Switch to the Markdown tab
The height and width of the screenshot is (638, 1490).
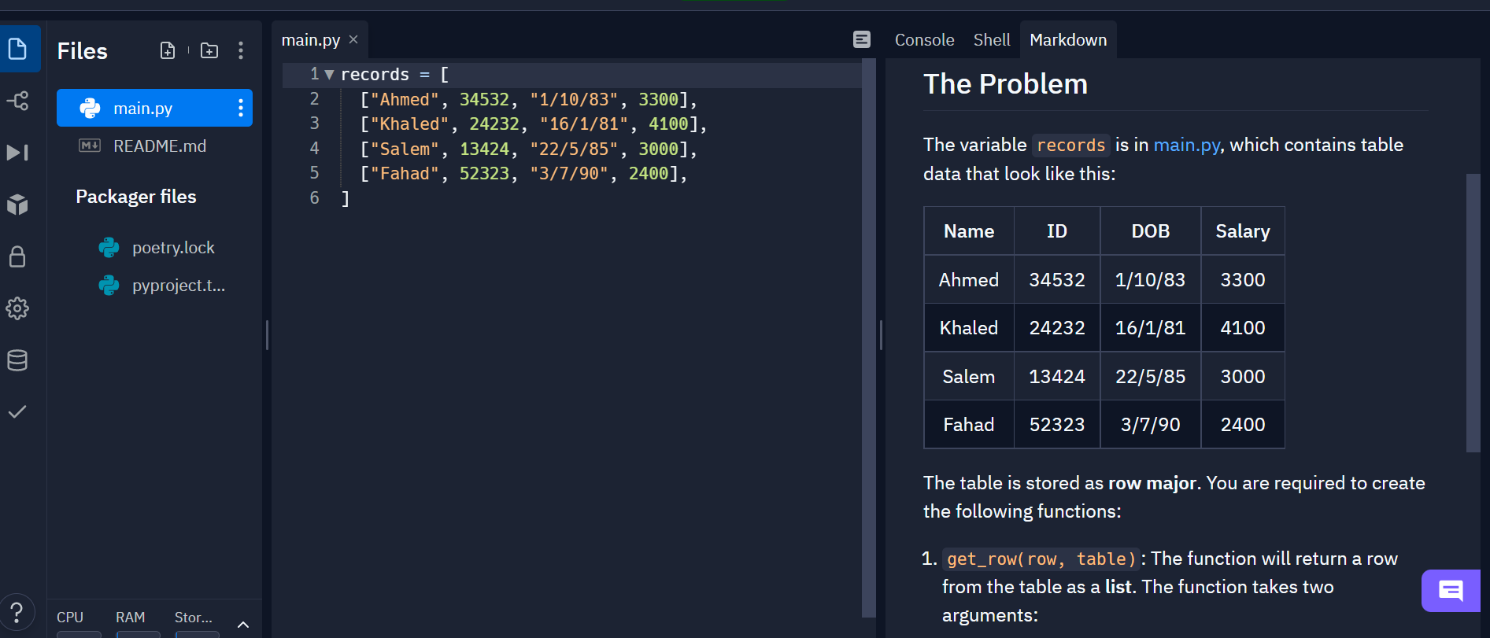(x=1068, y=39)
